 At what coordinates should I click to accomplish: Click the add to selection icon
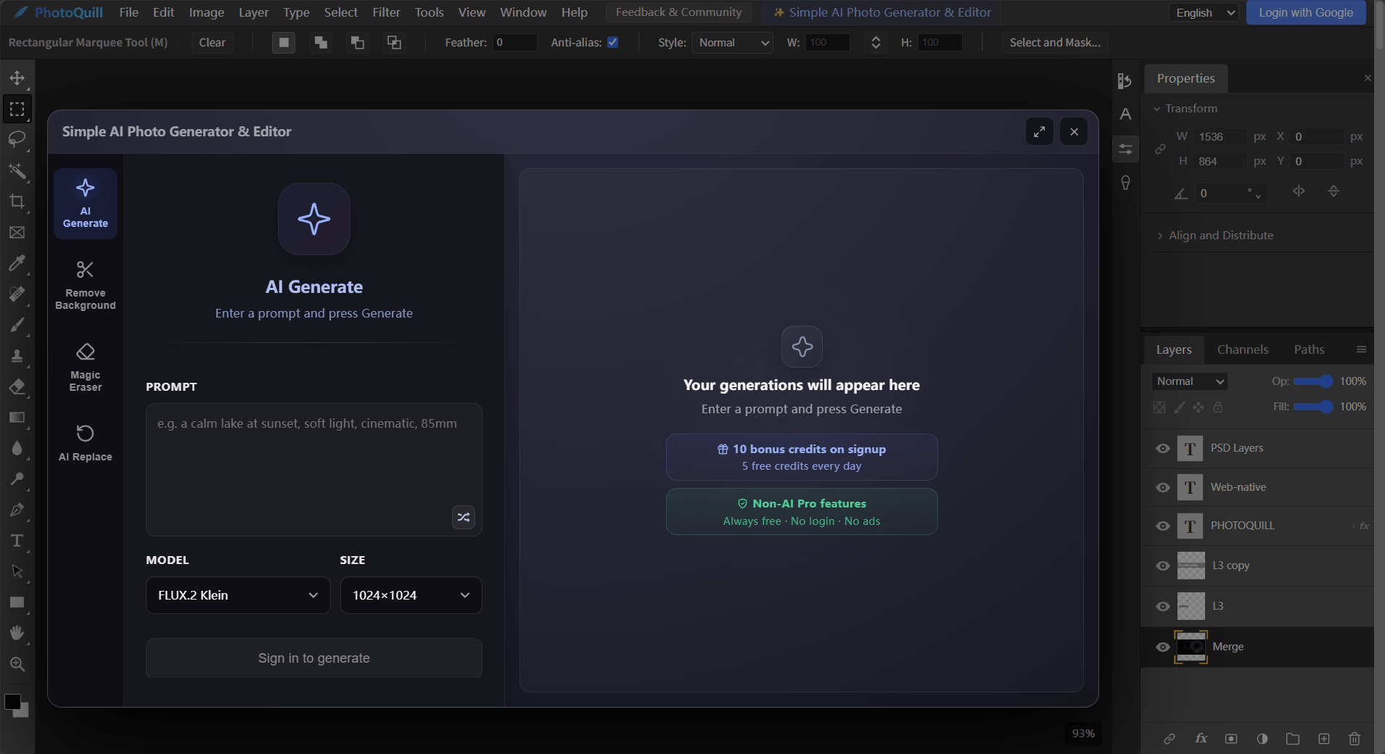tap(321, 43)
